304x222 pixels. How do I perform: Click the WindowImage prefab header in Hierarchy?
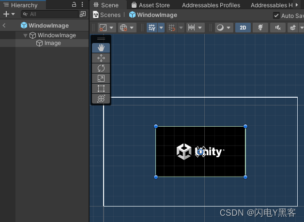point(45,25)
